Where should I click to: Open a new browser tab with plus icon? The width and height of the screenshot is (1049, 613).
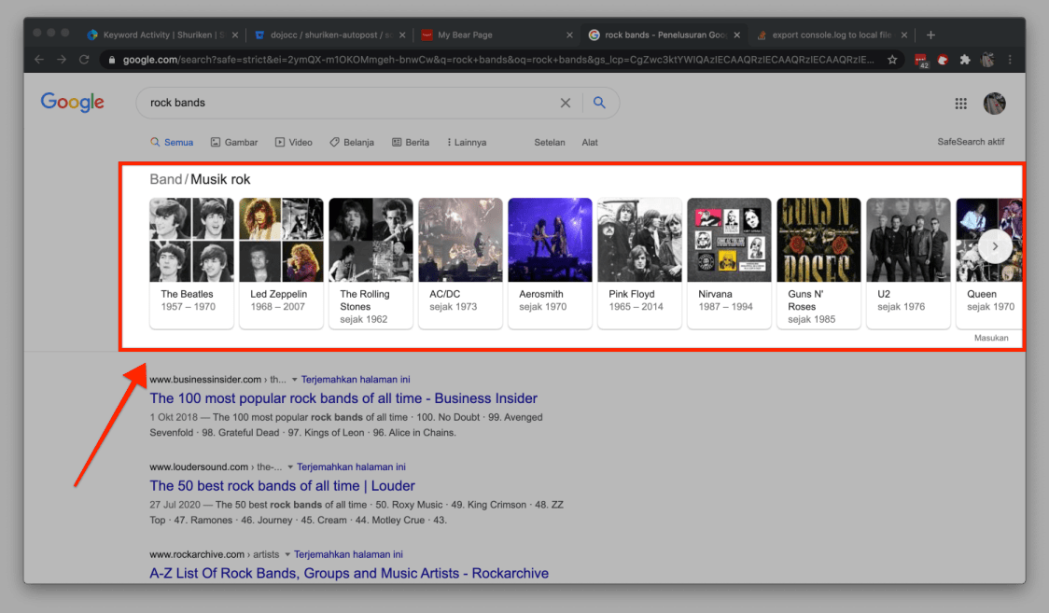pos(930,35)
